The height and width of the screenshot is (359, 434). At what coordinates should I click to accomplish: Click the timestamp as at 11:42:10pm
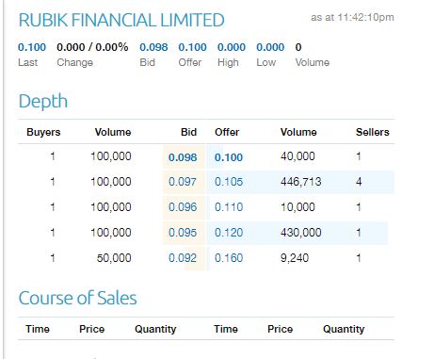[352, 17]
